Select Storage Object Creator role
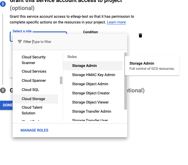The image size is (188, 165). tap(91, 93)
